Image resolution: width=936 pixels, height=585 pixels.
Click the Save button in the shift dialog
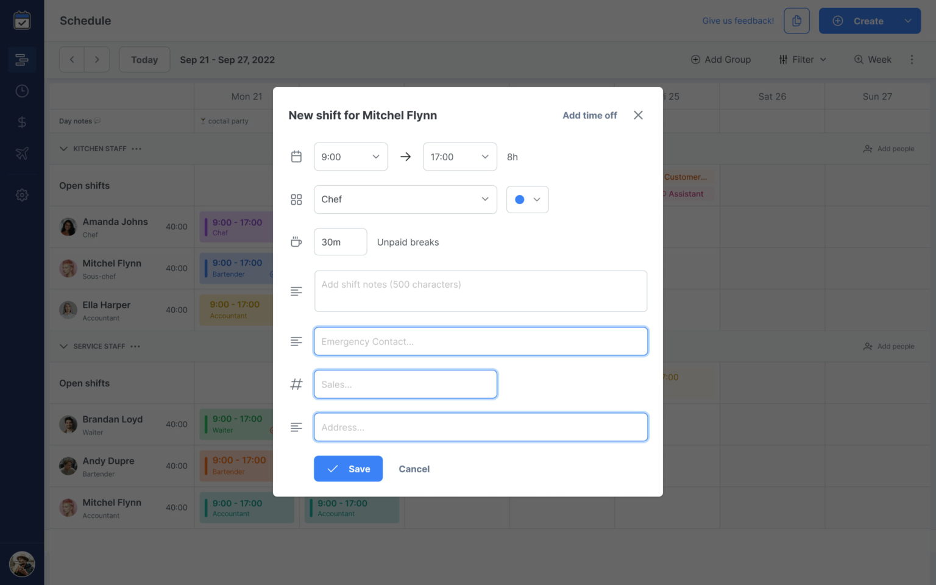point(348,469)
